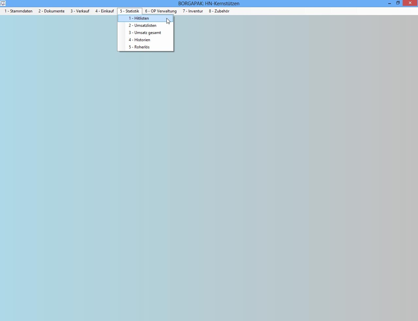Select 1 - Hitlisten from the dropdown
Screen dimensions: 418x321
coord(146,18)
